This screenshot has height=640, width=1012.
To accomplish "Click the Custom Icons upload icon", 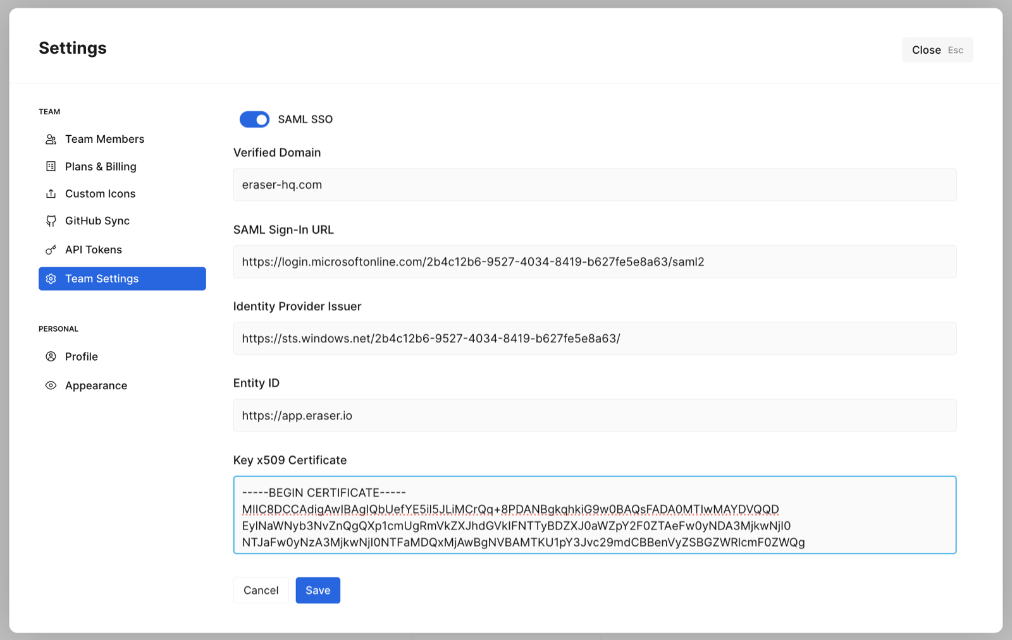I will pos(51,193).
